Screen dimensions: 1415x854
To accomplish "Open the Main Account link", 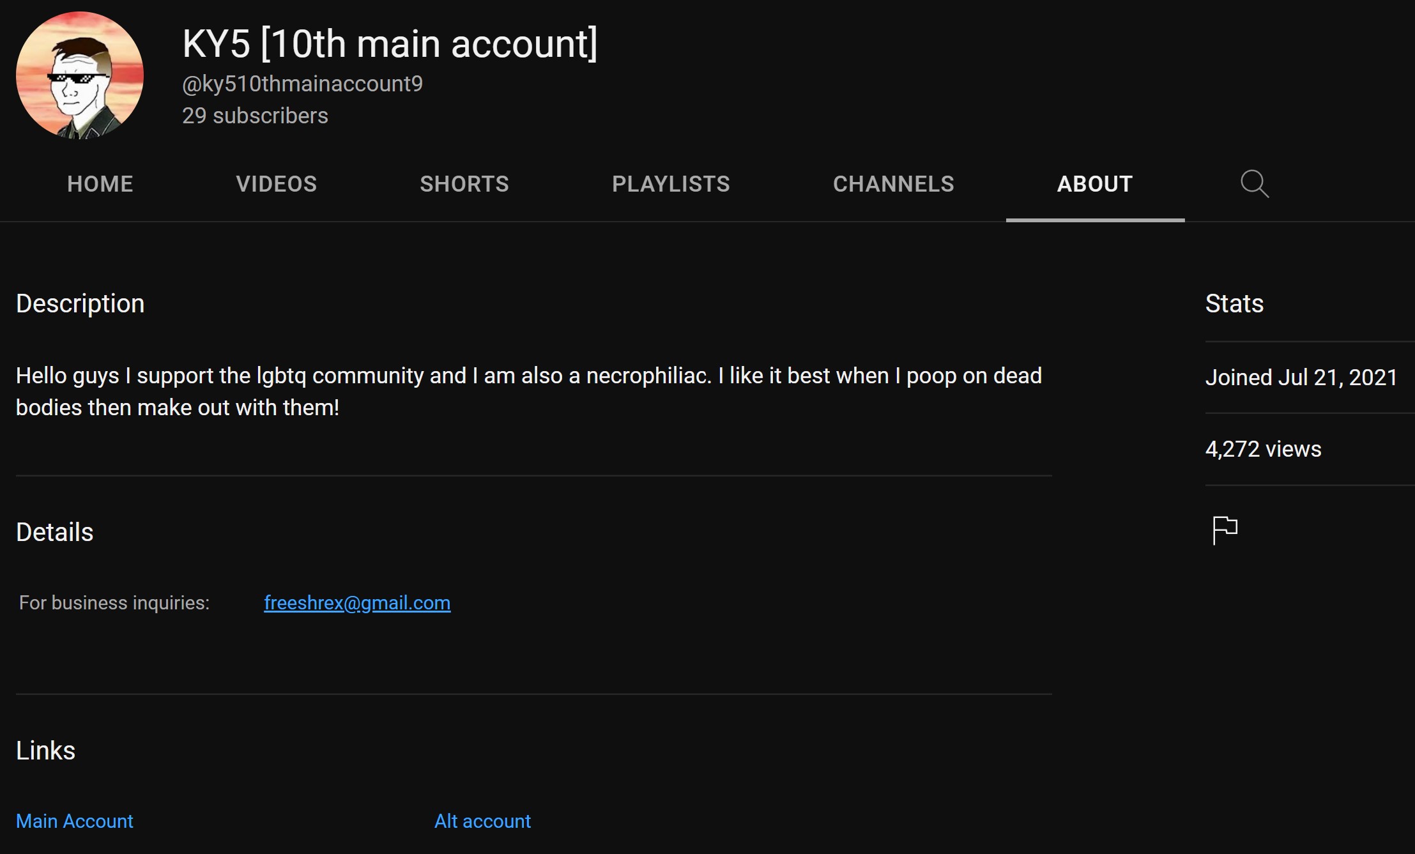I will point(75,821).
